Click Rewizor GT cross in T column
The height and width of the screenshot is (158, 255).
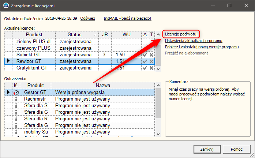(x=151, y=61)
